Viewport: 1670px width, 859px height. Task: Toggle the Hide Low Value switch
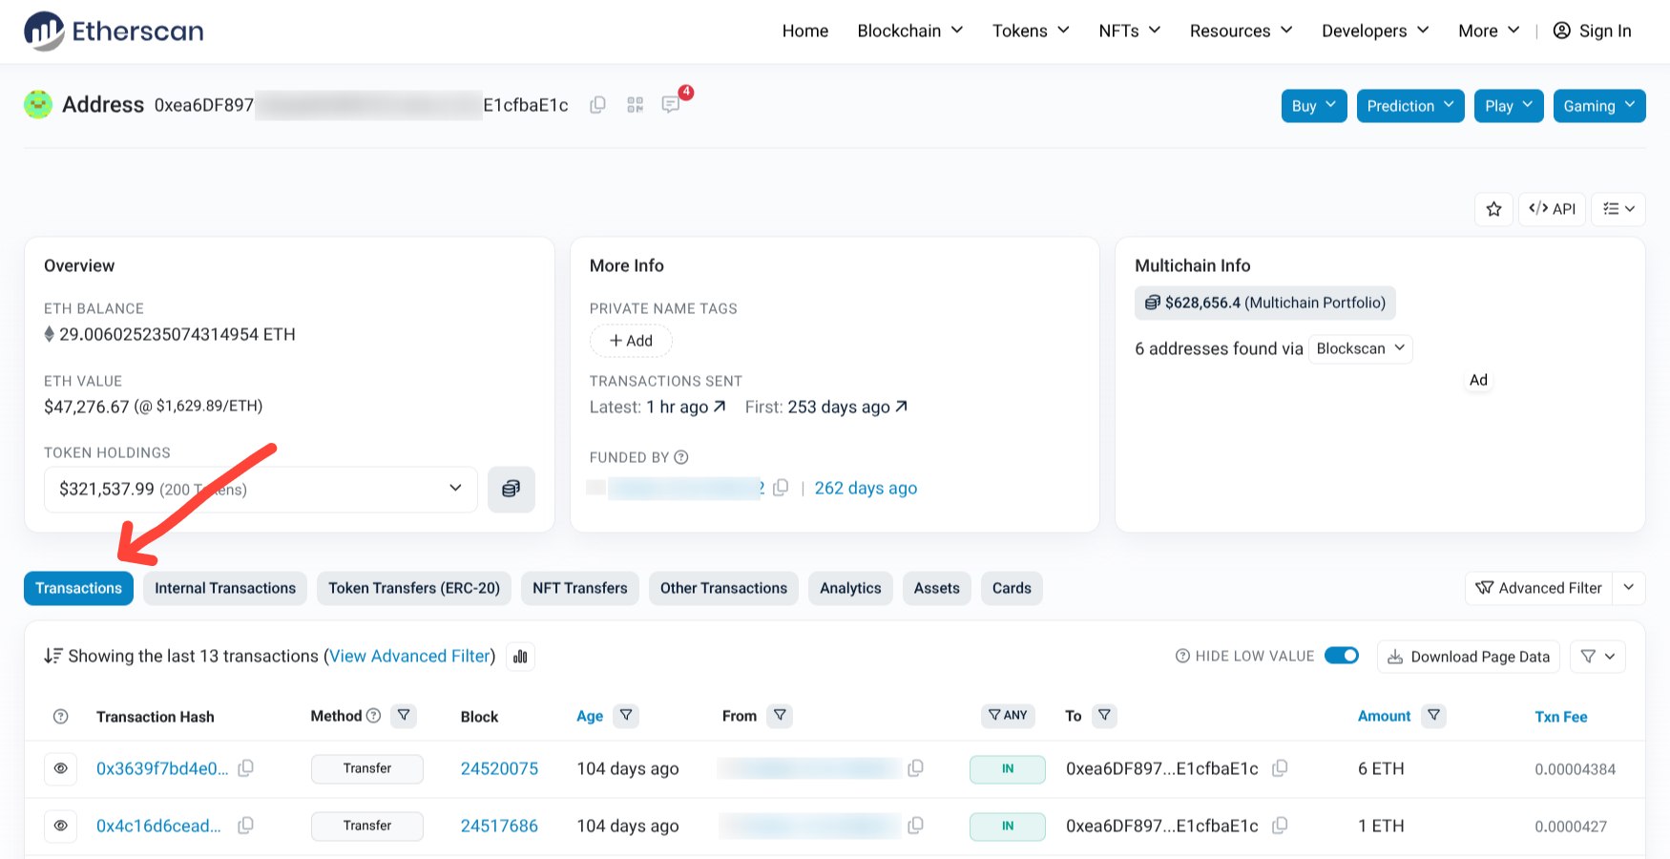click(x=1342, y=656)
